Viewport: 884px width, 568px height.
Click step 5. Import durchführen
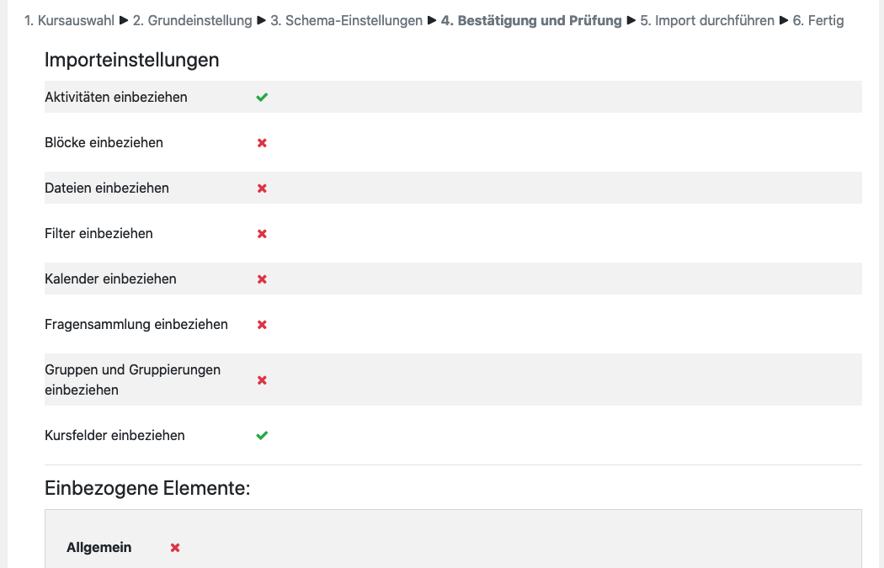click(x=707, y=20)
